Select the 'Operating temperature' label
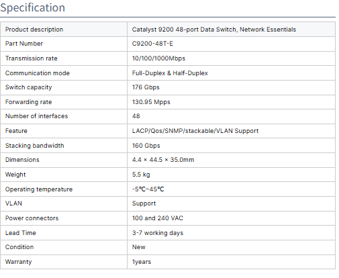Image resolution: width=339 pixels, height=278 pixels. [39, 189]
